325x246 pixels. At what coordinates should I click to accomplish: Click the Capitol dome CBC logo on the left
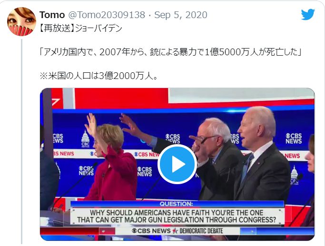pos(85,139)
